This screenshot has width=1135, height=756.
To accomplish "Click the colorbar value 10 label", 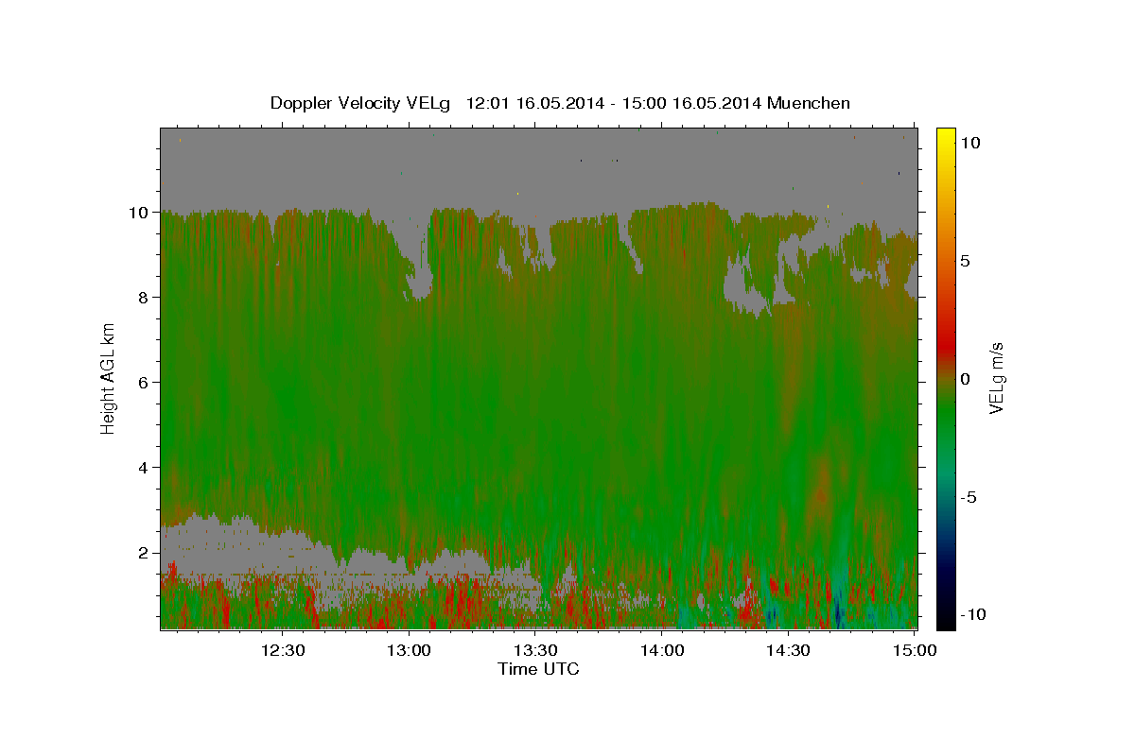I will 970,143.
